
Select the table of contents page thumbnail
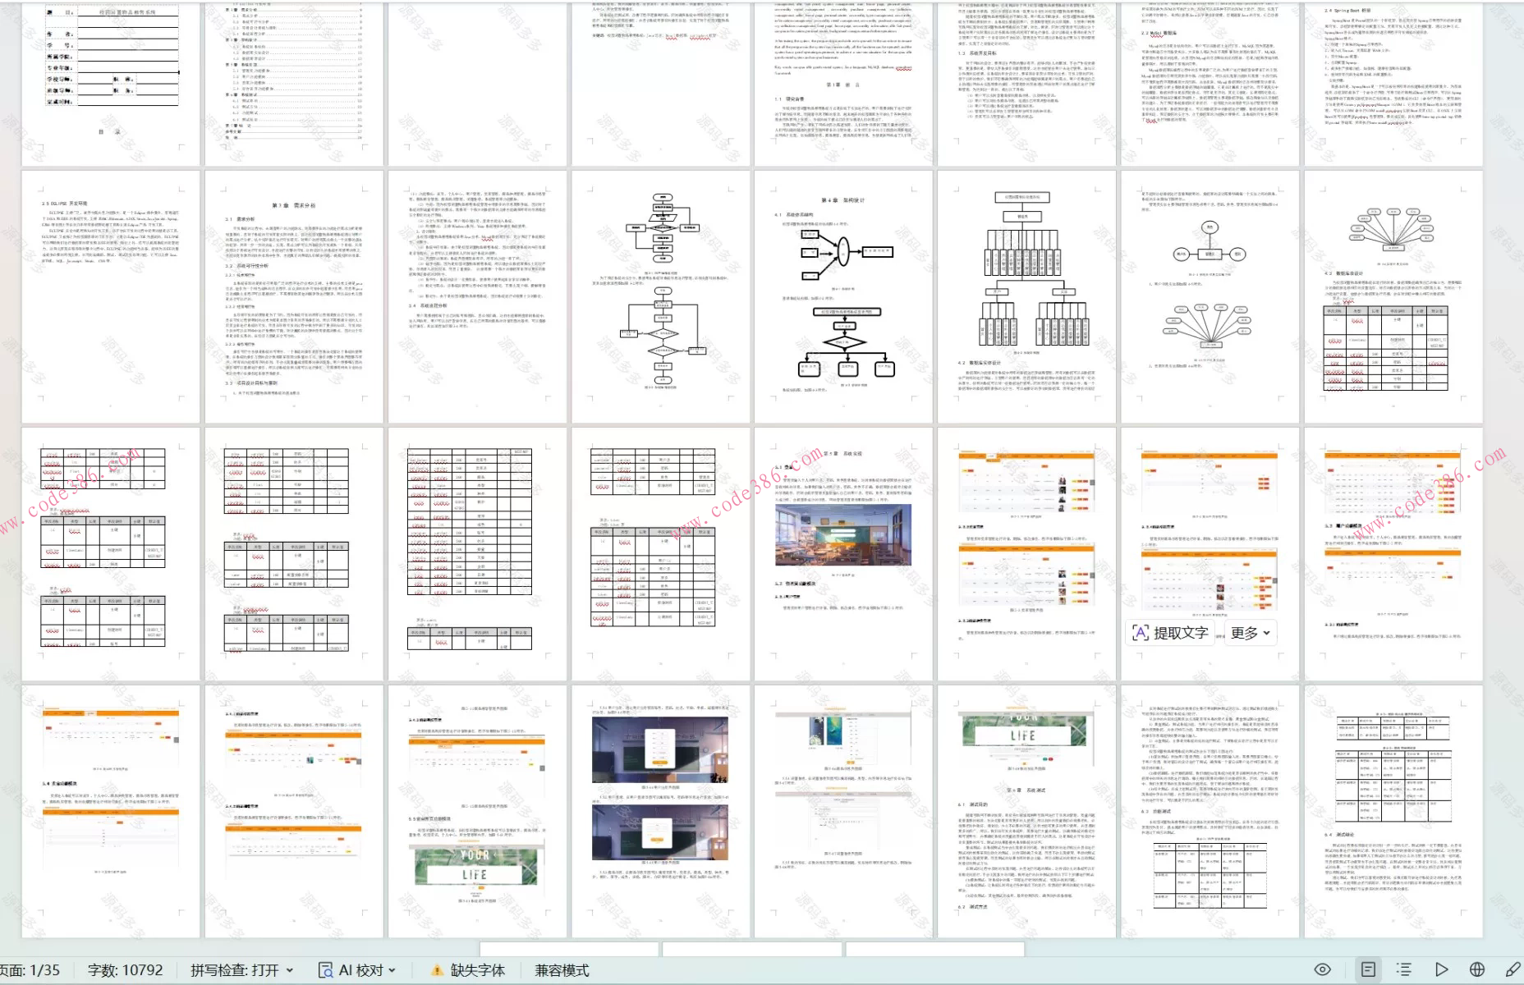(294, 82)
